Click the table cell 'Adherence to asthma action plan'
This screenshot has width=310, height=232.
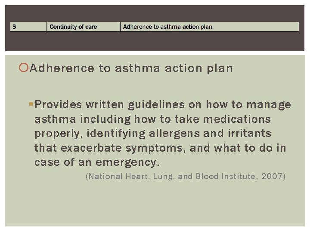coord(210,27)
